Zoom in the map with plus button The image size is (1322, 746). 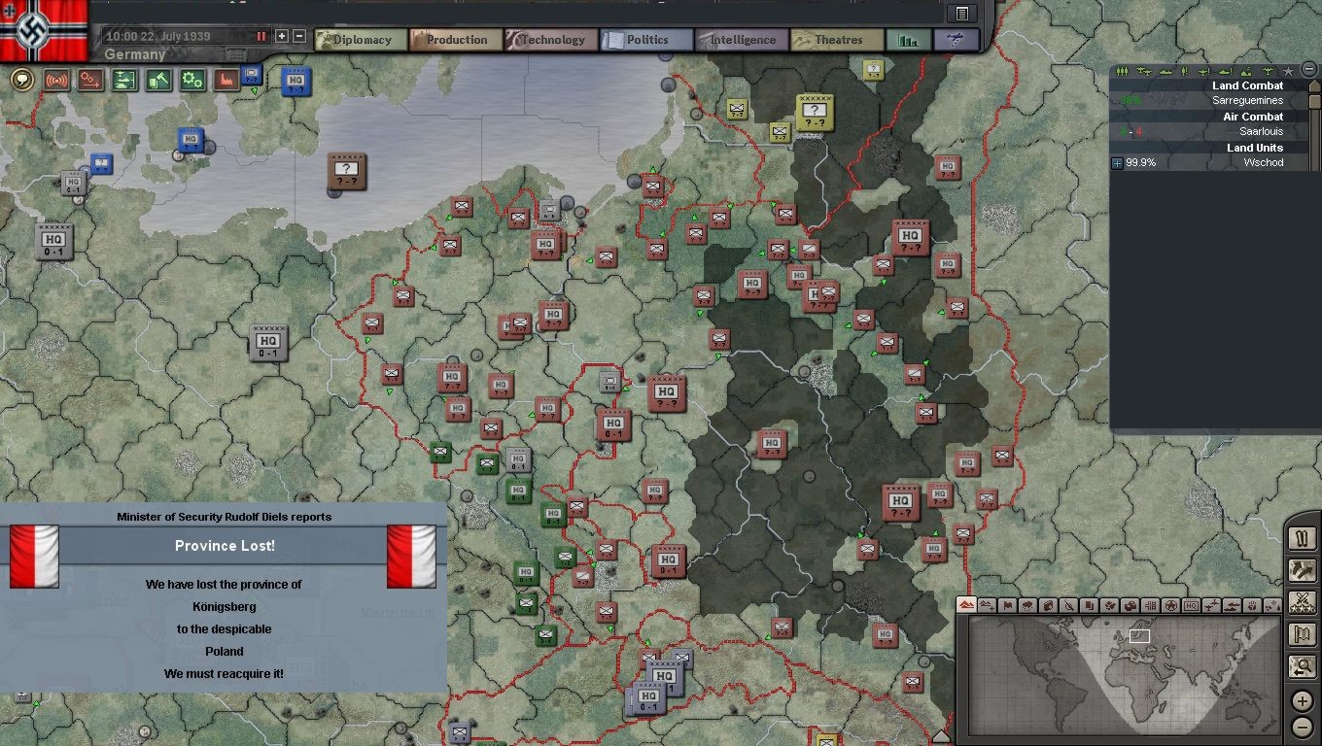(1303, 700)
